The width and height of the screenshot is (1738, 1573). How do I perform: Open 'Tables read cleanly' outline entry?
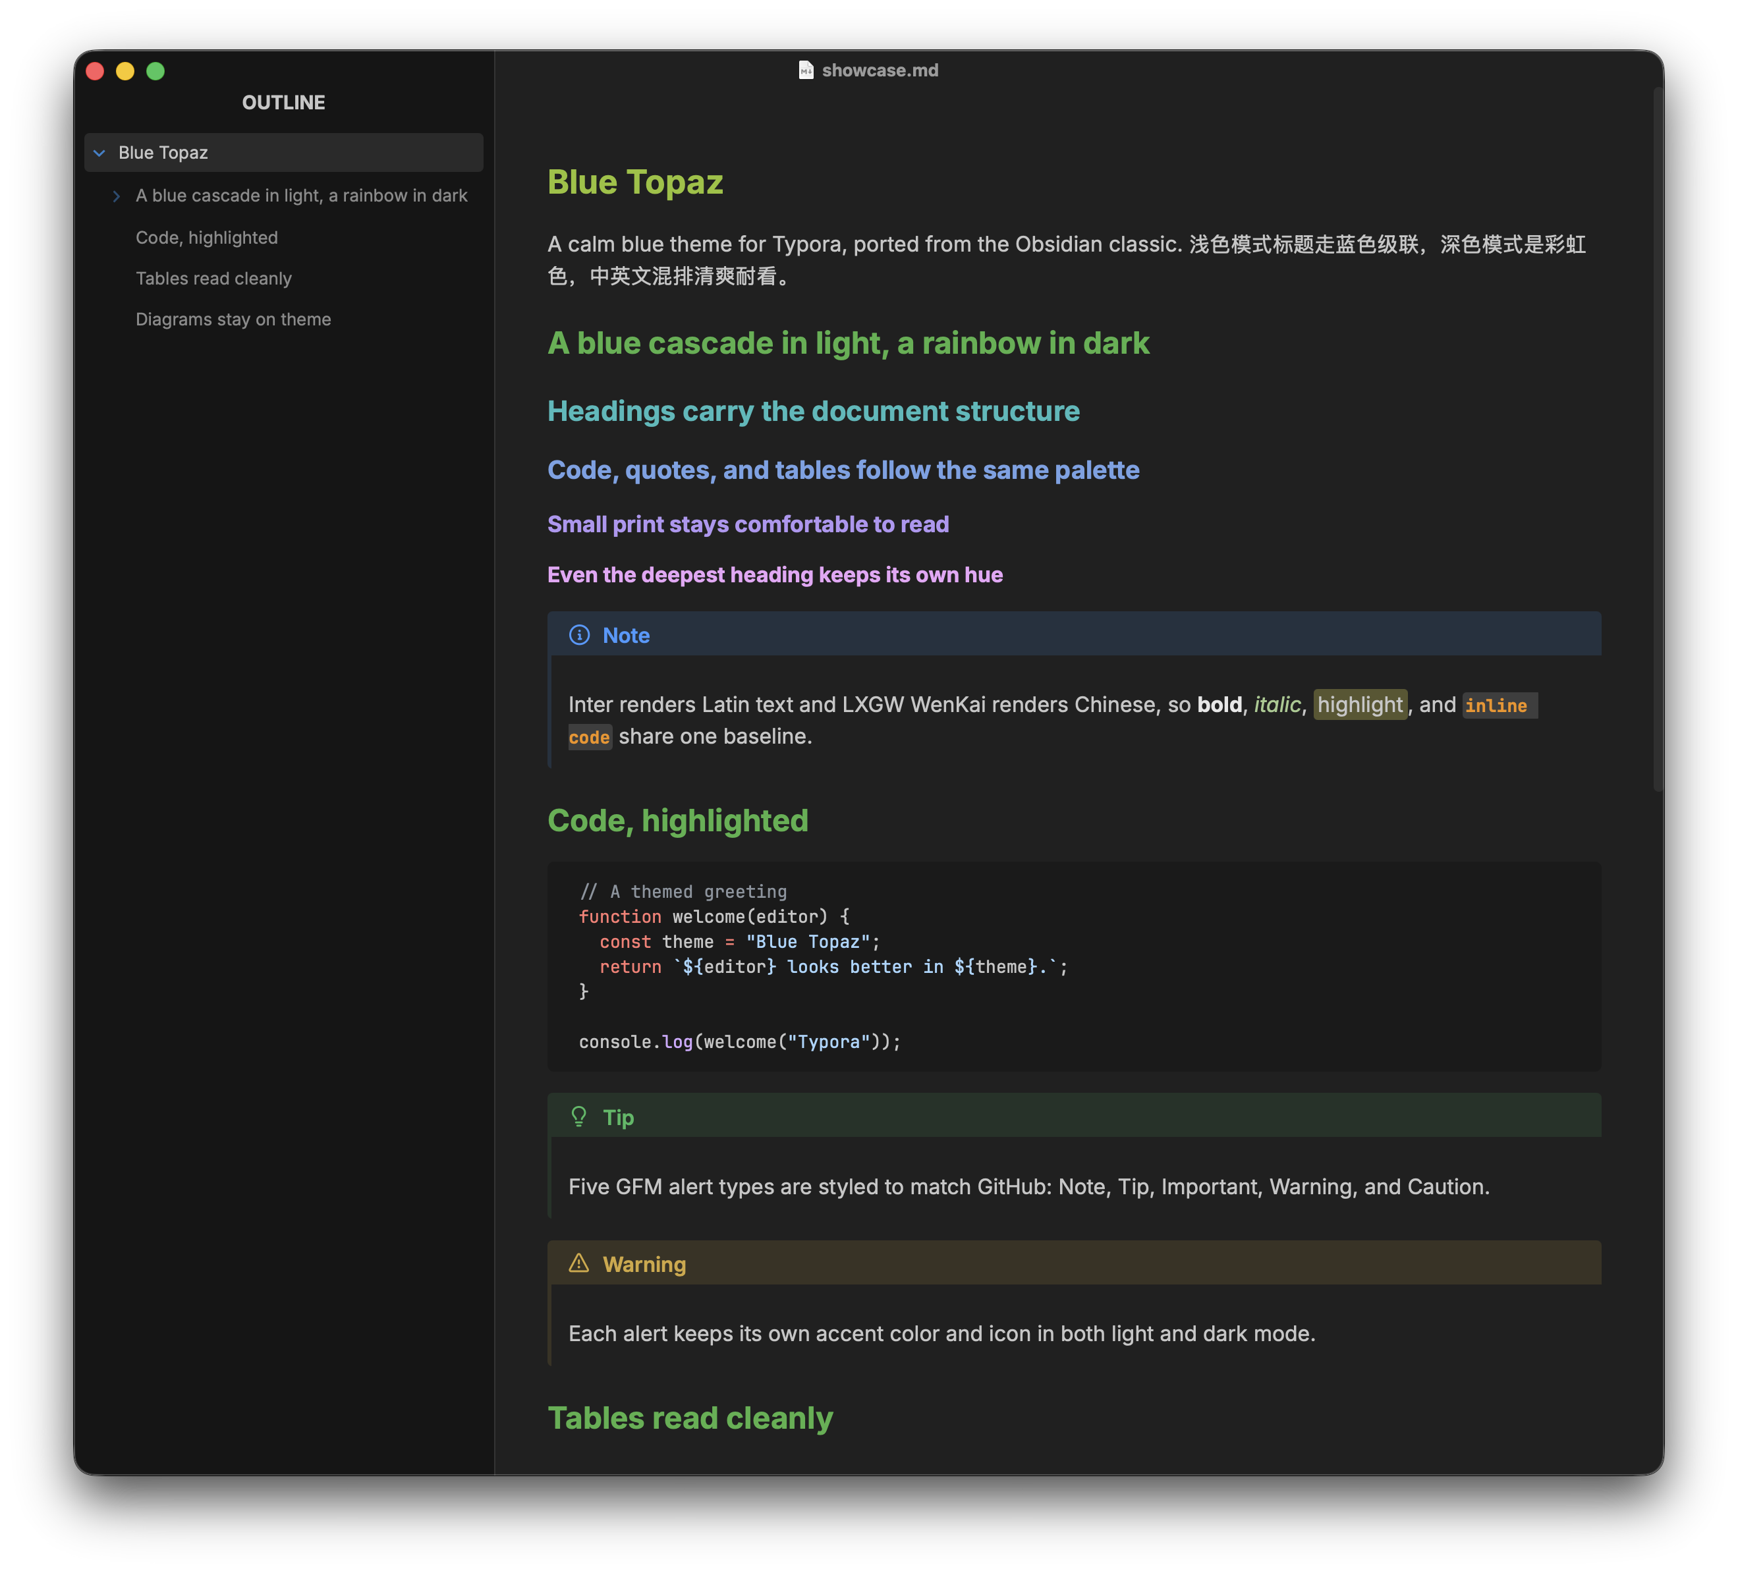[x=214, y=279]
